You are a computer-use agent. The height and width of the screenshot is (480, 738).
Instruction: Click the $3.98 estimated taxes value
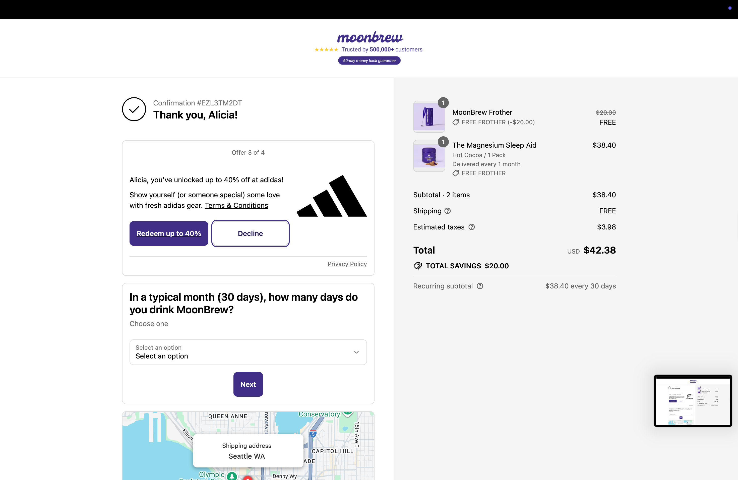pyautogui.click(x=606, y=227)
